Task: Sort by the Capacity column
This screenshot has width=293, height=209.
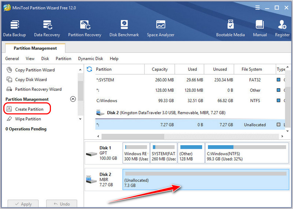Action: pos(160,69)
